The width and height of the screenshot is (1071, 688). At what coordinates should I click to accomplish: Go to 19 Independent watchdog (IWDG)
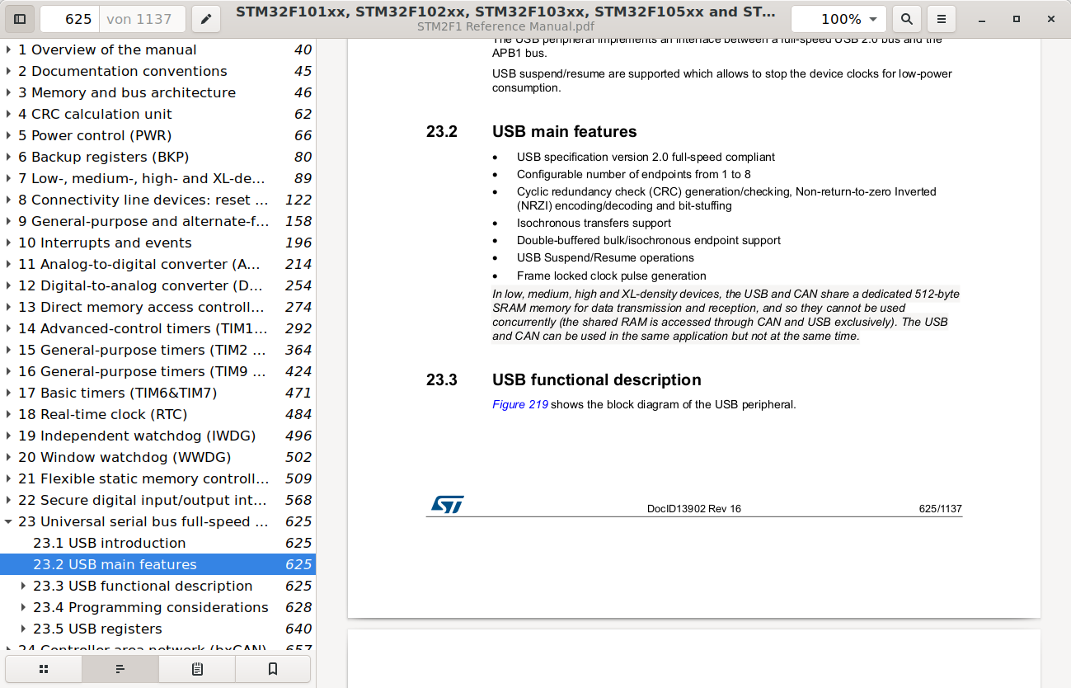coord(157,436)
